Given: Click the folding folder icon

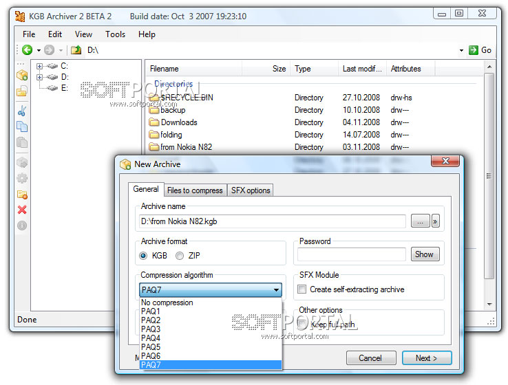Looking at the screenshot, I should pyautogui.click(x=154, y=135).
